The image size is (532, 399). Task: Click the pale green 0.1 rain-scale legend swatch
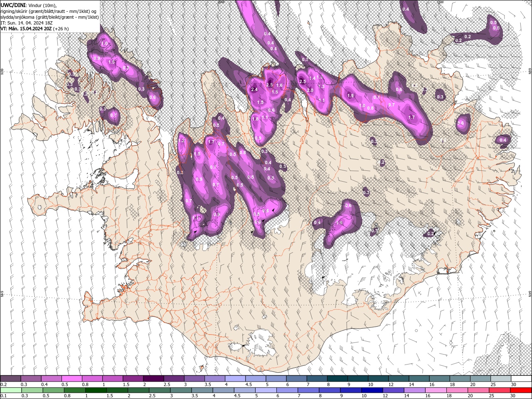[11, 390]
